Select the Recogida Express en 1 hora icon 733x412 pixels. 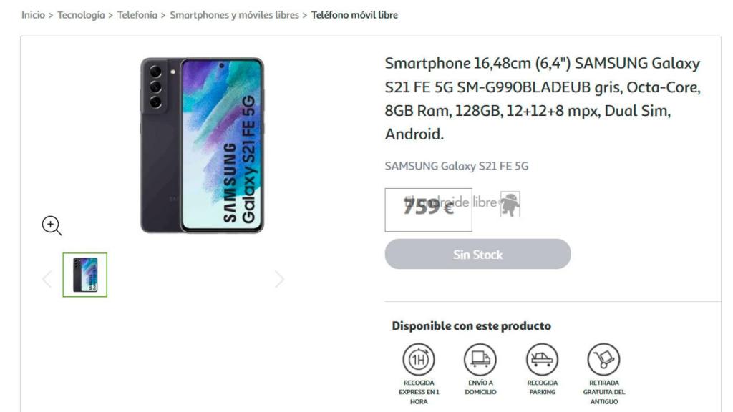point(418,359)
